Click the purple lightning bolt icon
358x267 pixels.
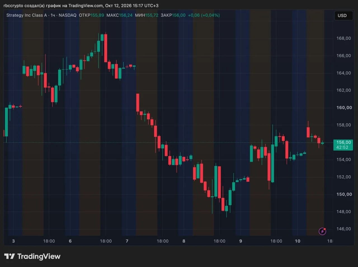tap(322, 231)
